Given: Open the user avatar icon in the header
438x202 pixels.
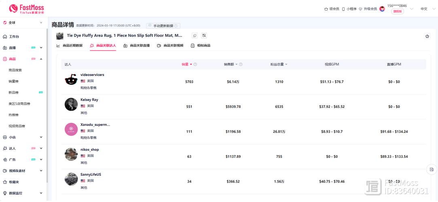Looking at the screenshot, I should 382,9.
